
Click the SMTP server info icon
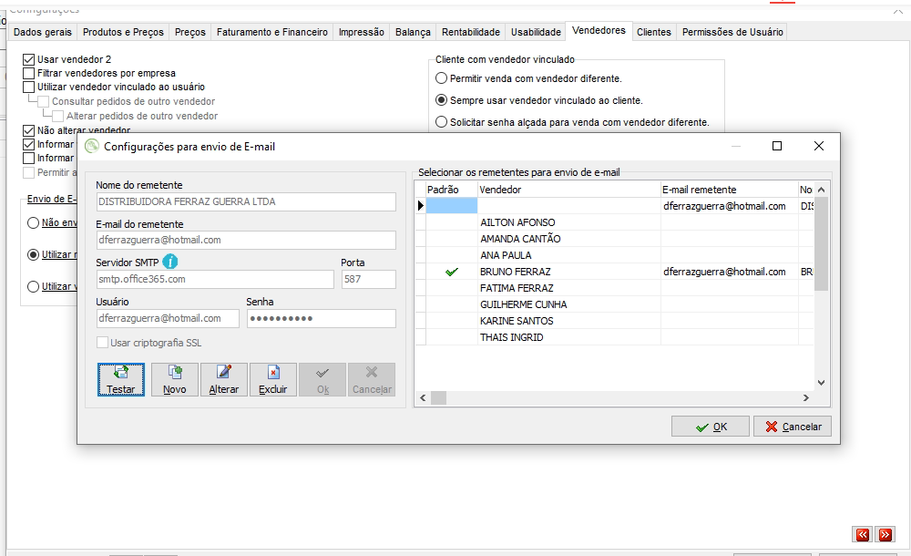(x=170, y=262)
